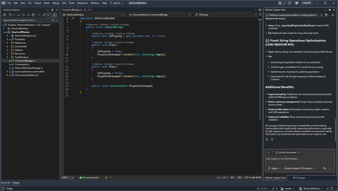Close the CommandBridge.cs tab

[89, 10]
